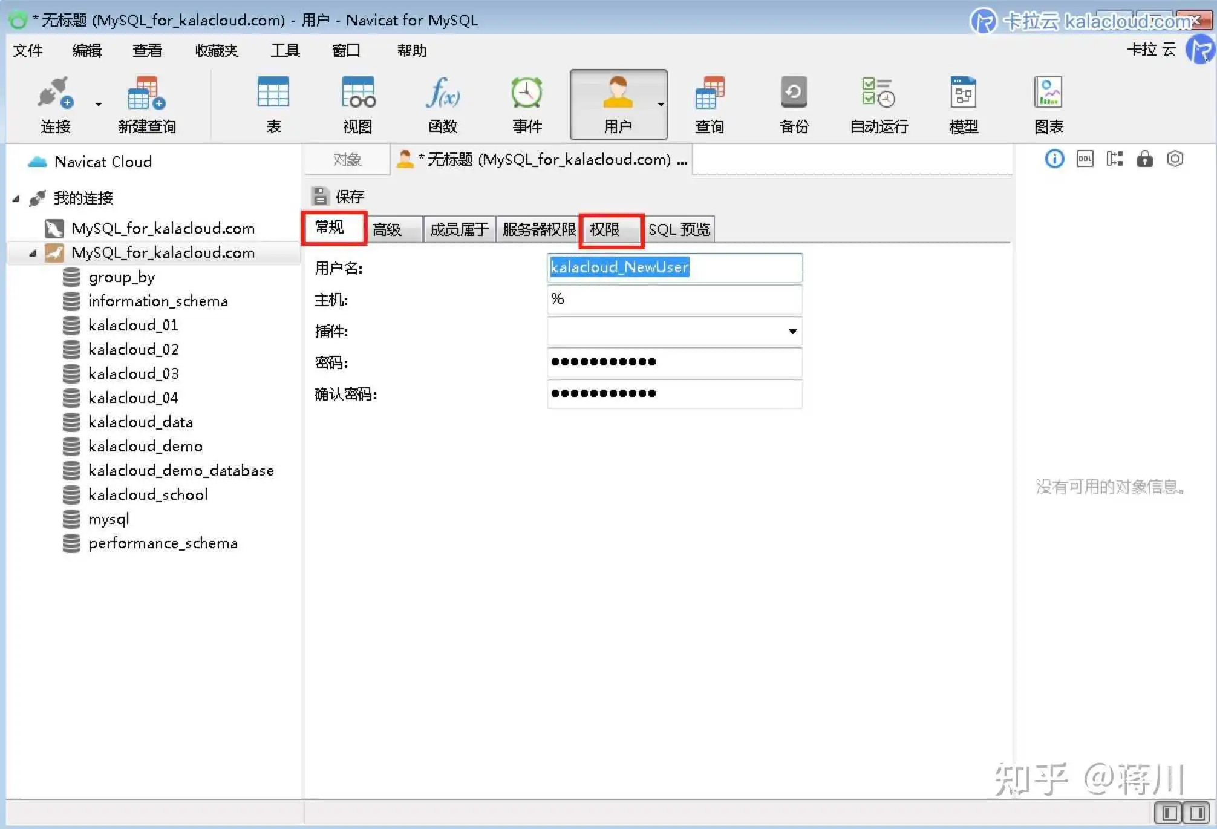Open the Plugin (插件) dropdown
The image size is (1217, 829).
792,331
